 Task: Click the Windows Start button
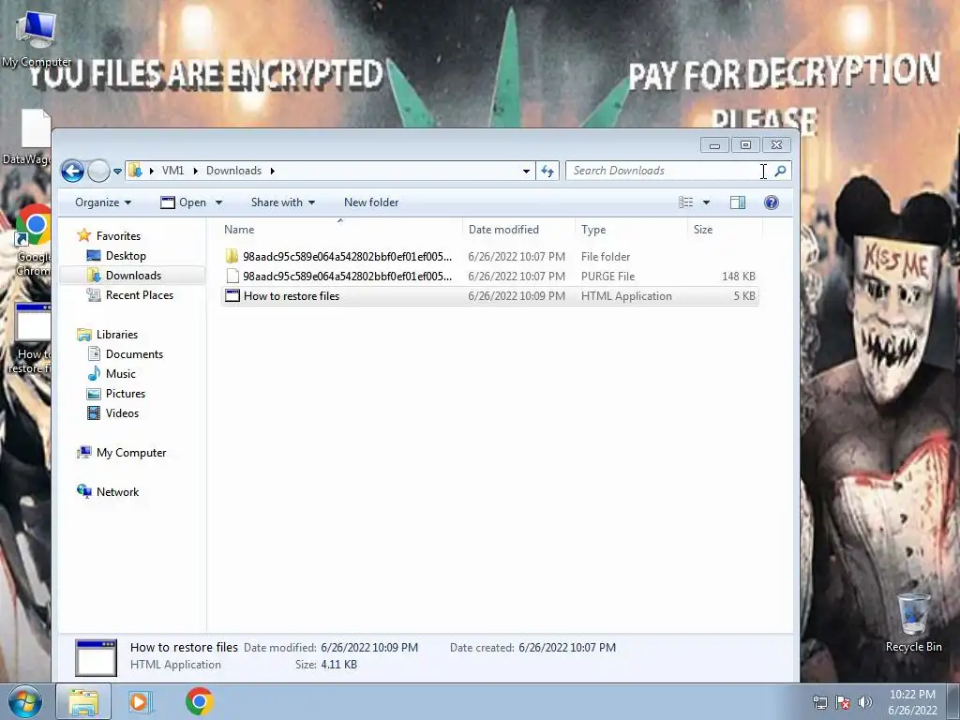(x=24, y=701)
